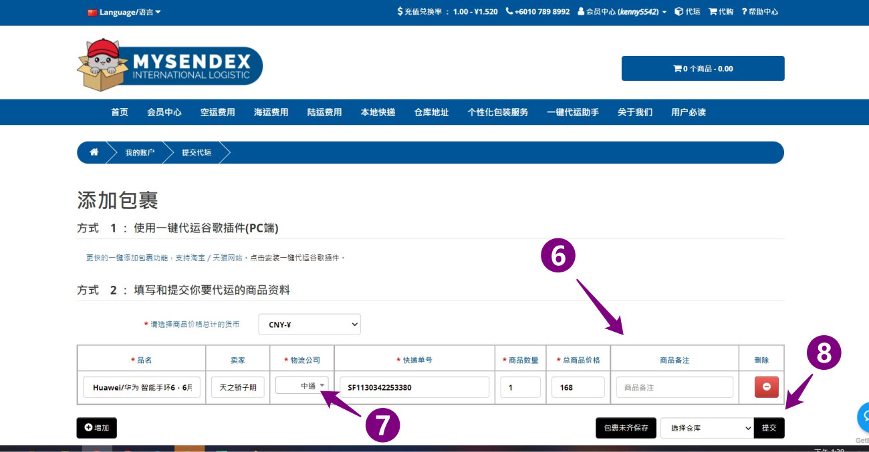
Task: Select 海运费用 in navigation bar
Action: [271, 112]
